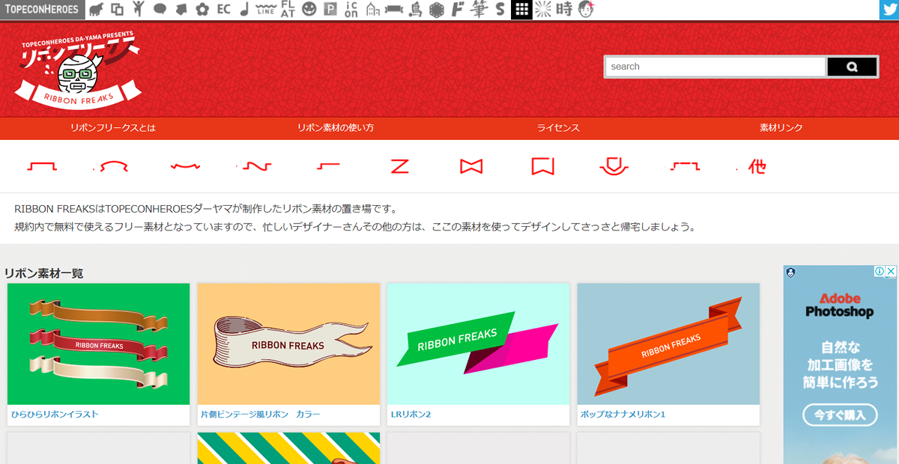This screenshot has width=899, height=464.
Task: Open 素材リンク menu page
Action: click(x=781, y=128)
